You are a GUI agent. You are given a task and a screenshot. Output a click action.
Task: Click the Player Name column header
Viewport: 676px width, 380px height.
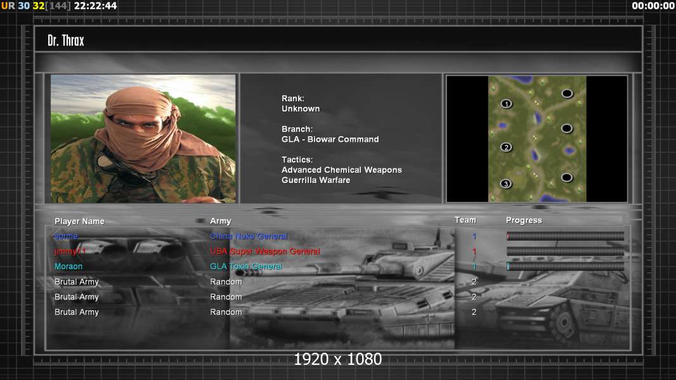(79, 221)
